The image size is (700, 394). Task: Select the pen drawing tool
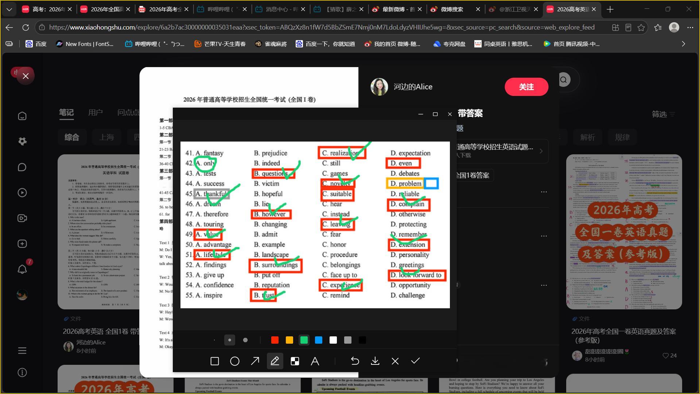pos(275,361)
